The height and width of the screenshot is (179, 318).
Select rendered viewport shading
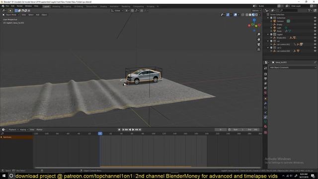pyautogui.click(x=256, y=15)
